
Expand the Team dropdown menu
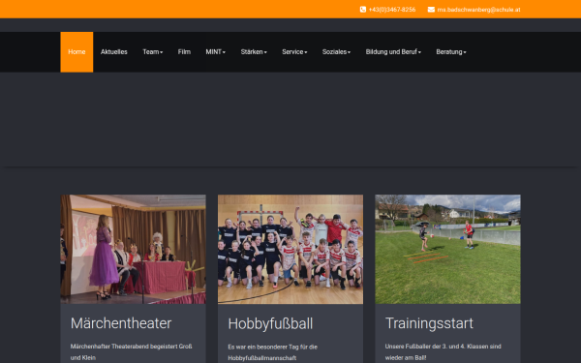[153, 52]
